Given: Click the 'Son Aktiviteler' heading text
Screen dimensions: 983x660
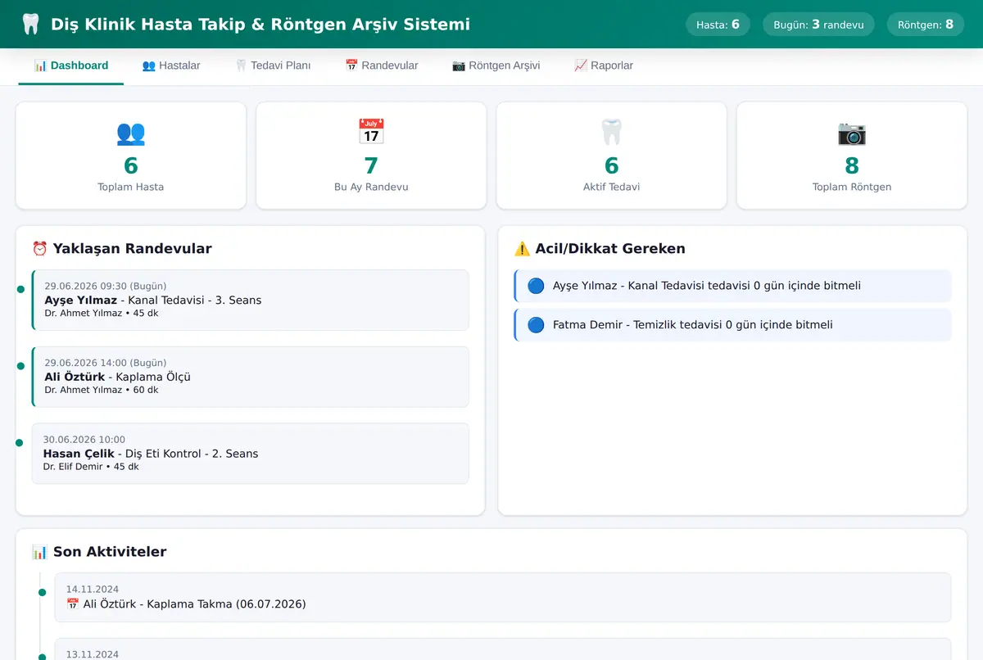Looking at the screenshot, I should tap(110, 552).
